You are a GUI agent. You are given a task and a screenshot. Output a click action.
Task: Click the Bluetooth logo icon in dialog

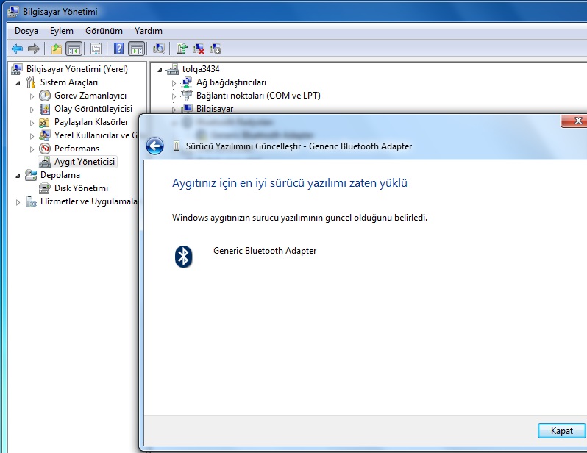pyautogui.click(x=183, y=257)
